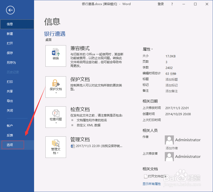Choose 另存为 in the sidebar

coord(17,63)
